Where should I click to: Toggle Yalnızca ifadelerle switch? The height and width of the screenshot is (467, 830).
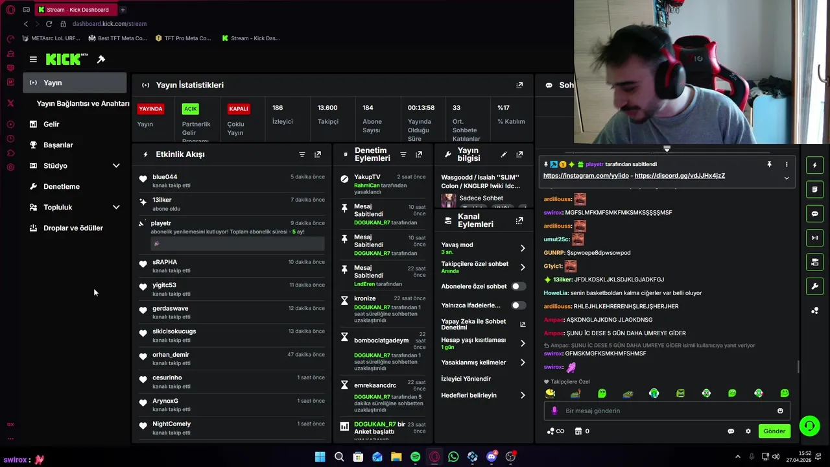point(518,305)
